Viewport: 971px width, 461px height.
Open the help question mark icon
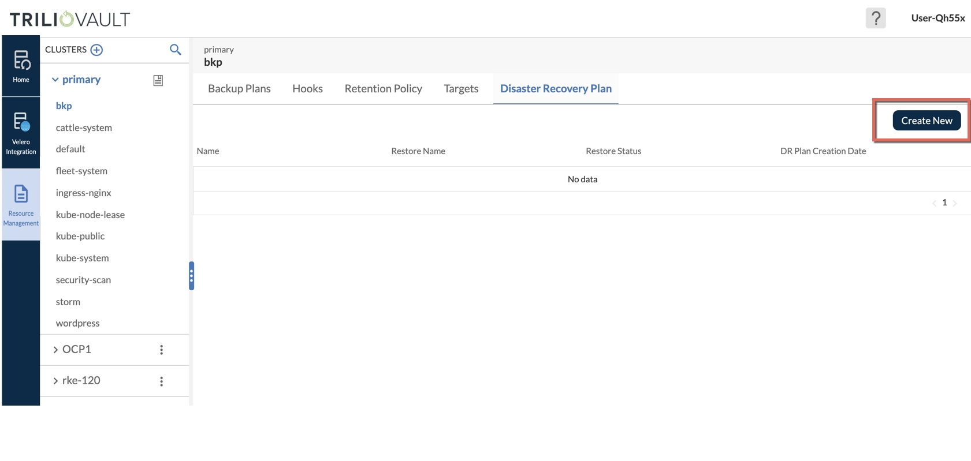pyautogui.click(x=875, y=18)
